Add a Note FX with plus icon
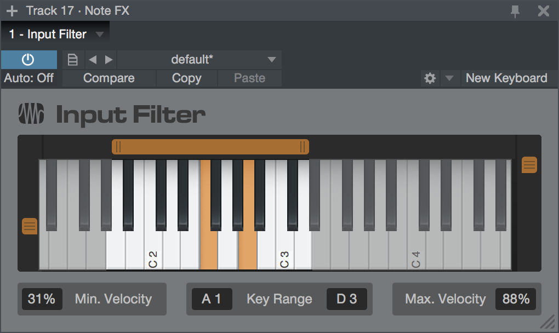This screenshot has height=333, width=559. click(12, 11)
